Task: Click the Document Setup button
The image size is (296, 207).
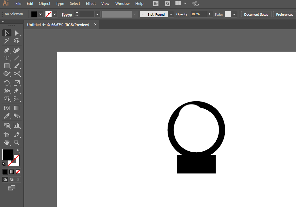Action: 256,14
